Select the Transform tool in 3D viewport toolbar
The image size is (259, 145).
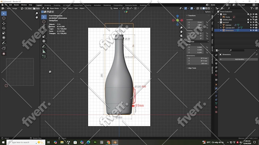click(44, 41)
